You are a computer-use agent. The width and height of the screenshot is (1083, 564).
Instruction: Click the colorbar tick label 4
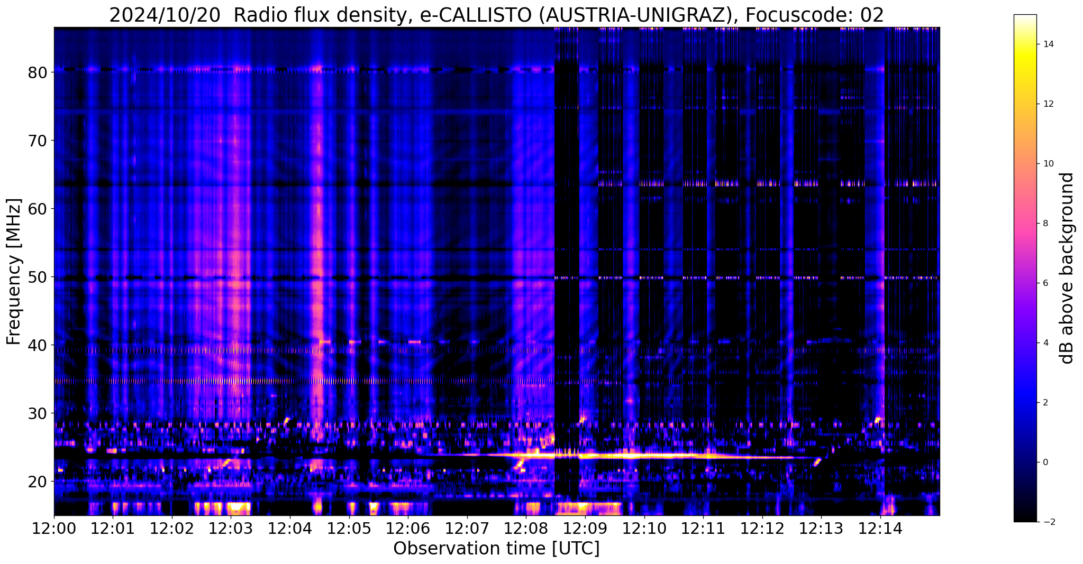(1044, 343)
